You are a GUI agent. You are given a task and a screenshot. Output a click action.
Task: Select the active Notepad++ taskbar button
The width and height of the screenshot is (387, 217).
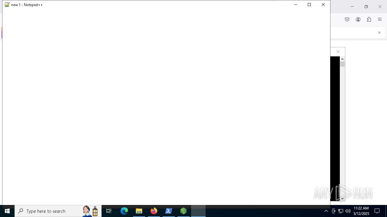tap(198, 211)
